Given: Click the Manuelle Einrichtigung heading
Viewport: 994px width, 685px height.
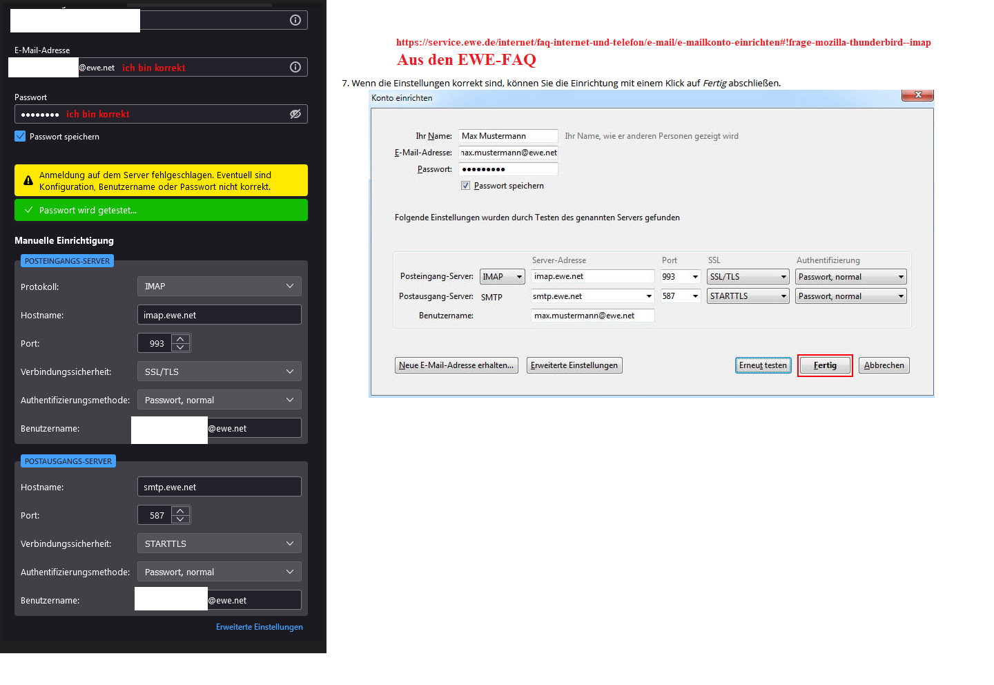Looking at the screenshot, I should click(64, 240).
